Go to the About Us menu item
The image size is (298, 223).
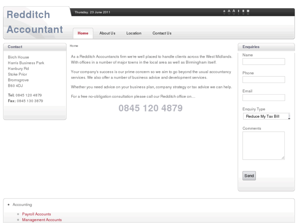pos(107,33)
